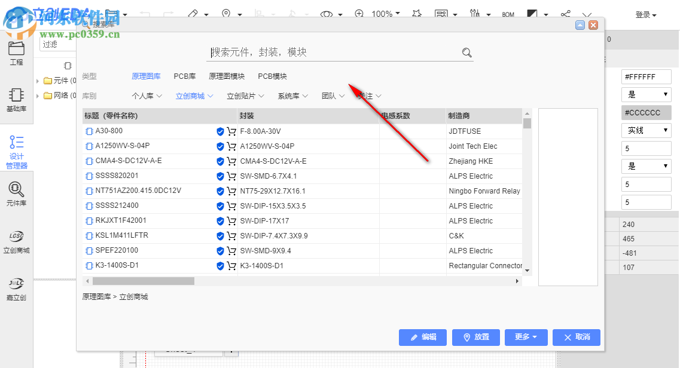This screenshot has width=680, height=368.
Task: Expand the 团队 team dropdown
Action: (333, 96)
